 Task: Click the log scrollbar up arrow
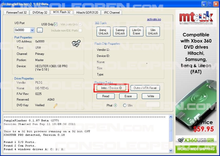click(171, 117)
